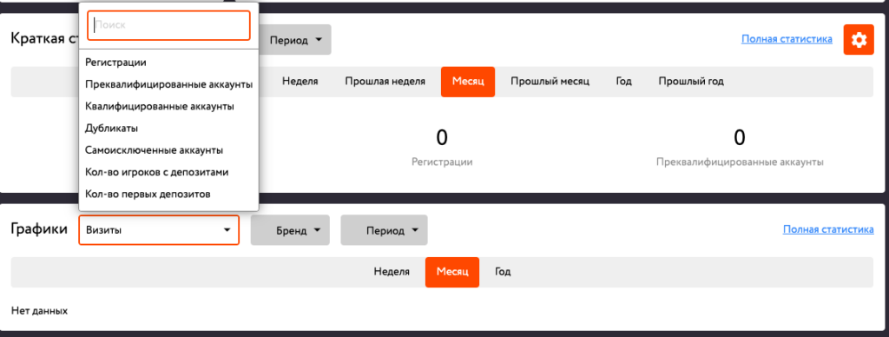Image resolution: width=889 pixels, height=337 pixels.
Task: Click the Преквалифицированные аккаунты counter label
Action: click(740, 162)
